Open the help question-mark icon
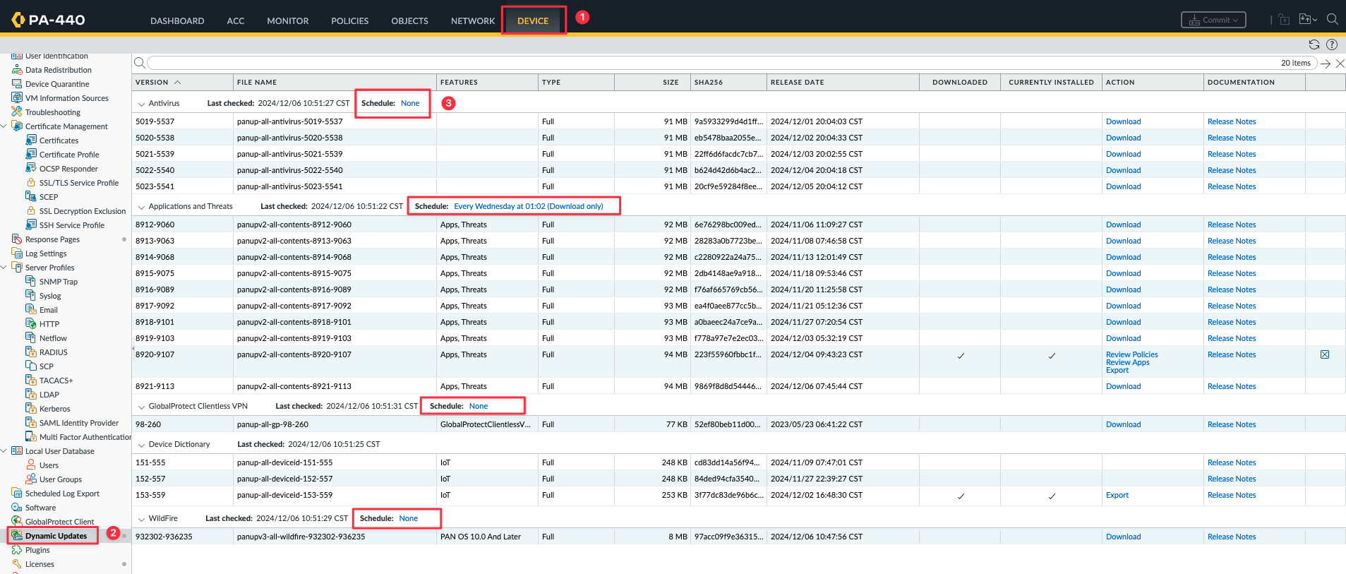 point(1332,44)
